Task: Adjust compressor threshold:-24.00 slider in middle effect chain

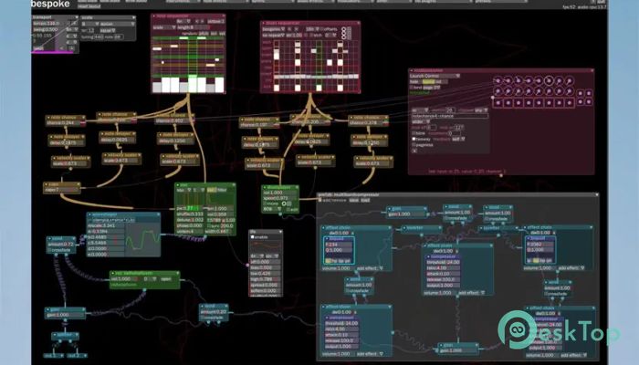Action: pyautogui.click(x=444, y=263)
